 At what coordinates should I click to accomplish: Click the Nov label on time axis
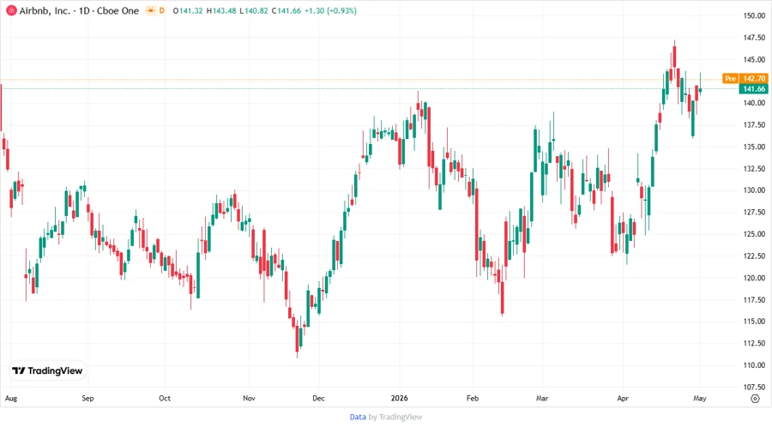(249, 399)
